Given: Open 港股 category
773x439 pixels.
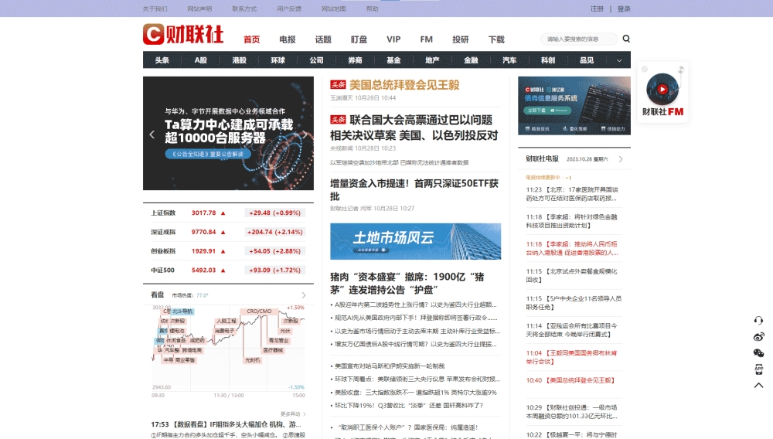Looking at the screenshot, I should pos(239,60).
